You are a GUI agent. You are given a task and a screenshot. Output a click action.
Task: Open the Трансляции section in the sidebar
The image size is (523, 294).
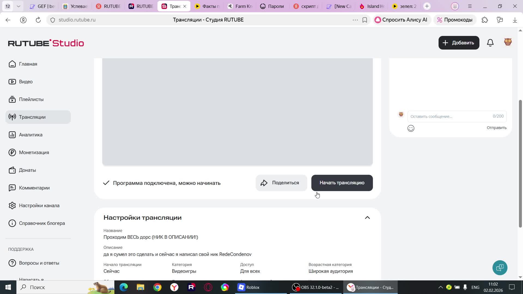32,117
